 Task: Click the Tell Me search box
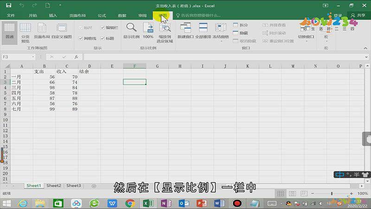coord(198,15)
